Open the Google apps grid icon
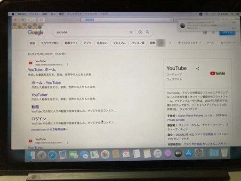This screenshot has width=241, height=181. coord(213,33)
